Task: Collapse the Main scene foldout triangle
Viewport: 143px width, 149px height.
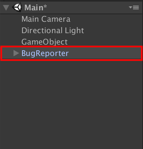Action: pyautogui.click(x=6, y=8)
